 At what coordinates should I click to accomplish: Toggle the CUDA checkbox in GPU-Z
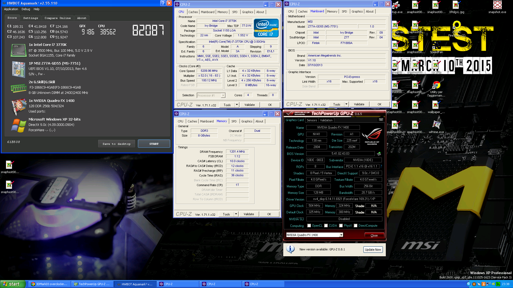[326, 226]
